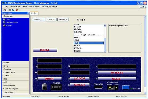148x99 pixels.
Task: Click the blue disc toolbar icon
Action: click(13, 10)
